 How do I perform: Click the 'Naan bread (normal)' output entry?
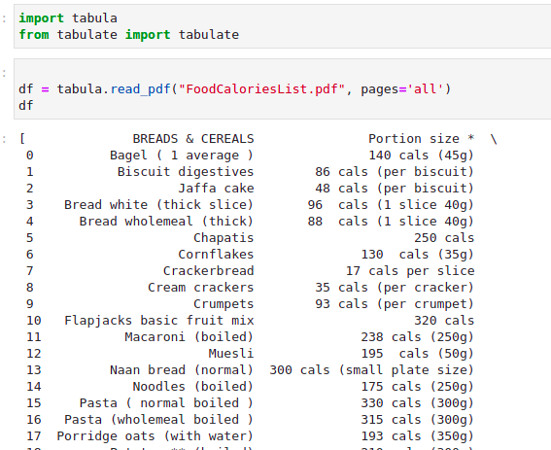(x=182, y=370)
